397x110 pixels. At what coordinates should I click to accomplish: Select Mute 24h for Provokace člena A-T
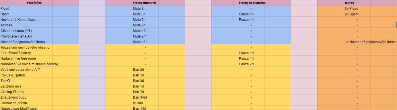[145, 36]
